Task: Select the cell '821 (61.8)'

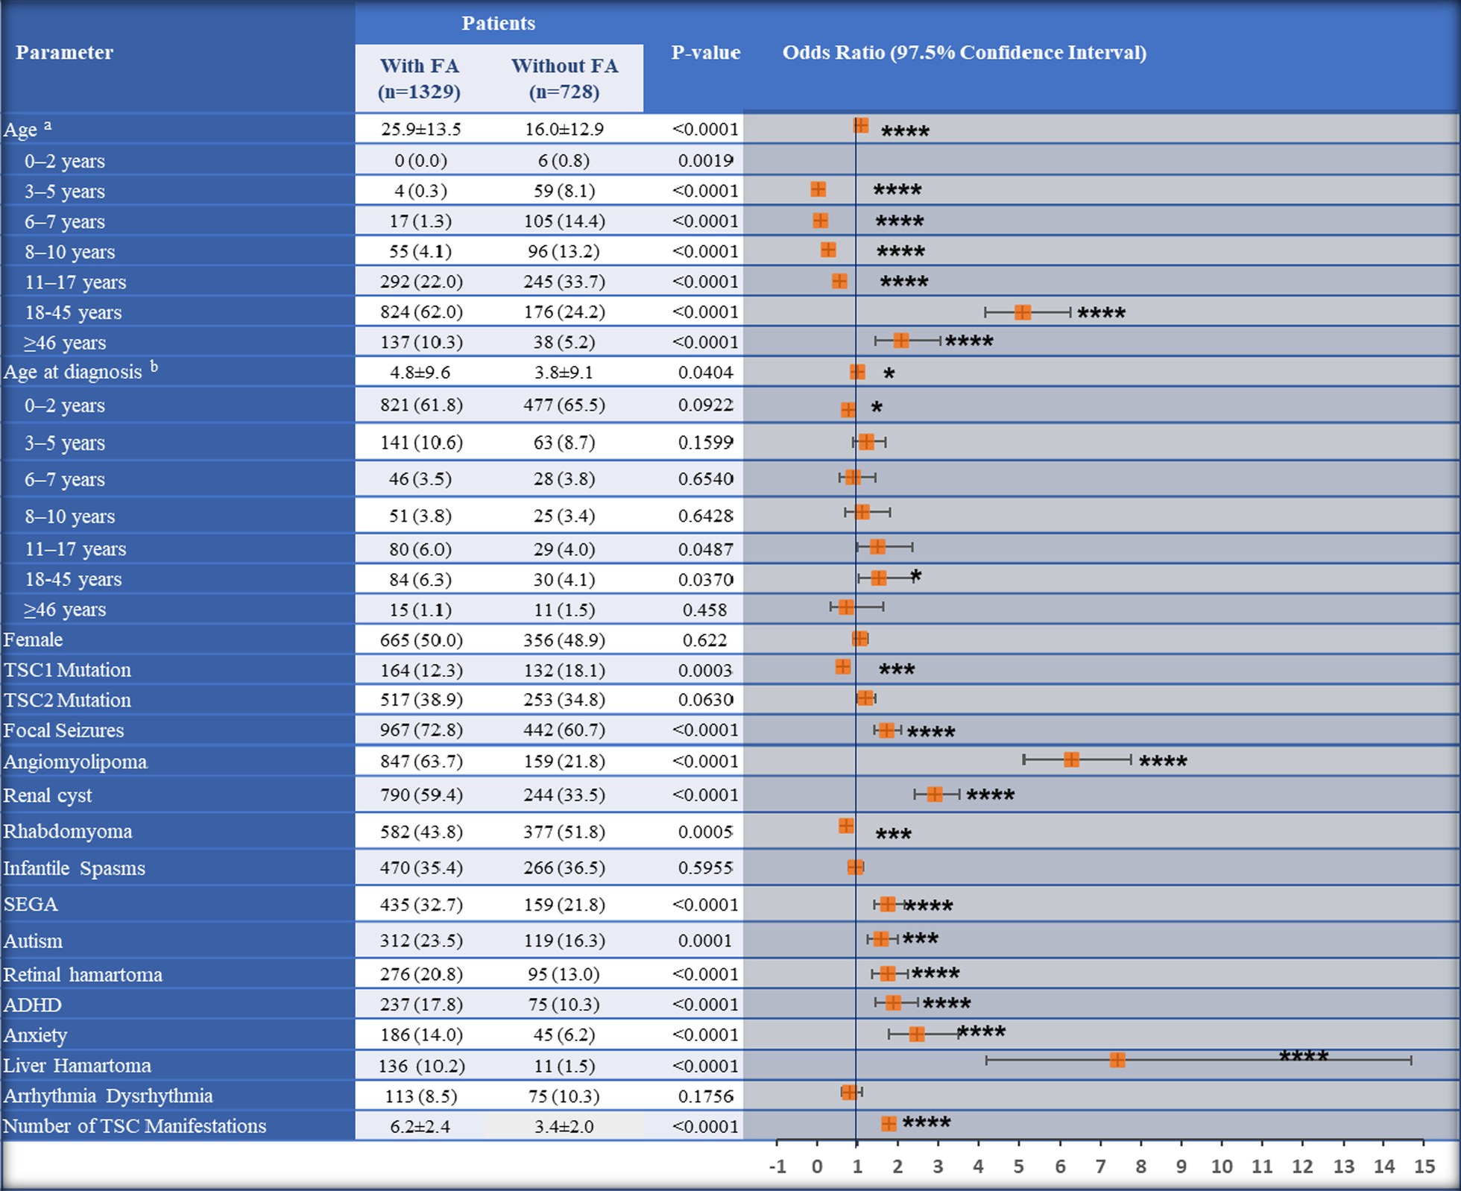Action: (x=421, y=405)
